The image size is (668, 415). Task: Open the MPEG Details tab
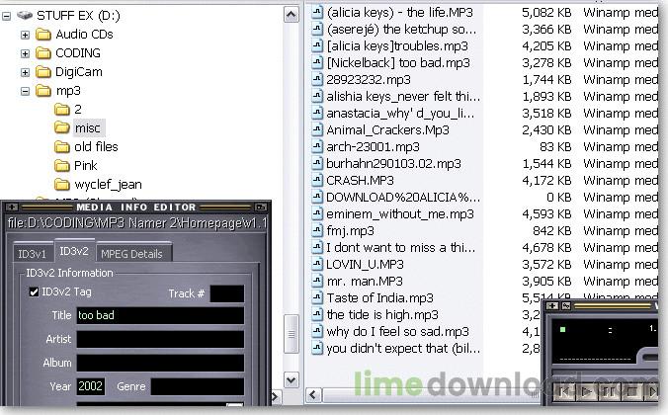(x=132, y=254)
